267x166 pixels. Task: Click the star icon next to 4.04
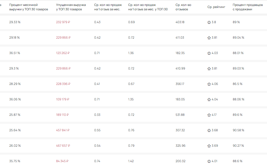pyautogui.click(x=209, y=100)
